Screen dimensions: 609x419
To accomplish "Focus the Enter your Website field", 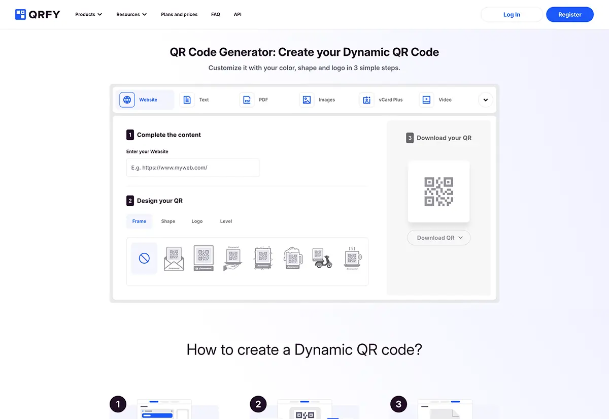I will click(x=193, y=168).
